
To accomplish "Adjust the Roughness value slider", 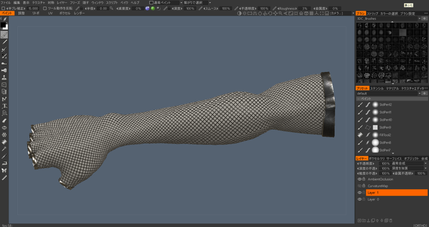I will pyautogui.click(x=304, y=8).
